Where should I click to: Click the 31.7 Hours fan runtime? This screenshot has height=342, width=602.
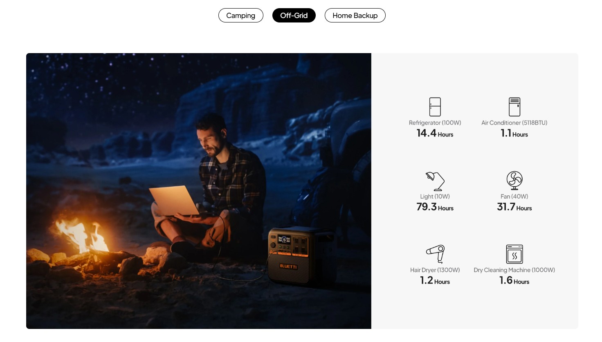click(514, 207)
